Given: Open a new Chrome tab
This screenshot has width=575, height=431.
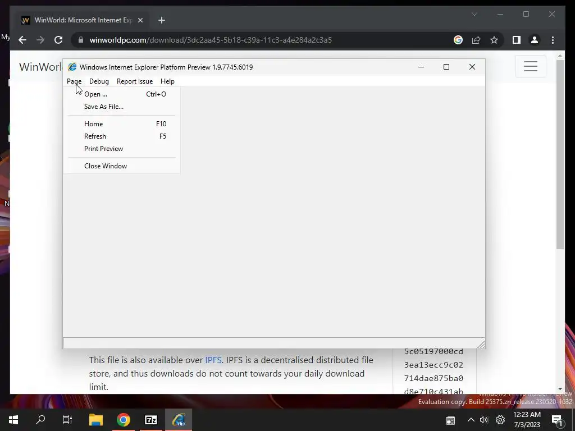Looking at the screenshot, I should 161,20.
